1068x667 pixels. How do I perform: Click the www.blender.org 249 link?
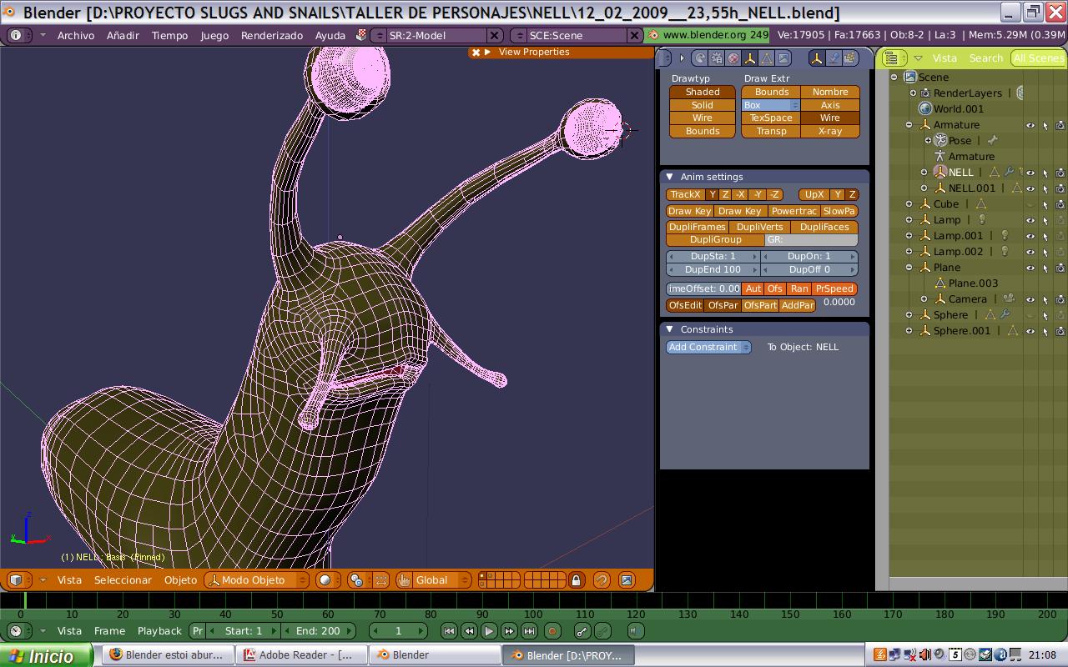click(x=708, y=35)
